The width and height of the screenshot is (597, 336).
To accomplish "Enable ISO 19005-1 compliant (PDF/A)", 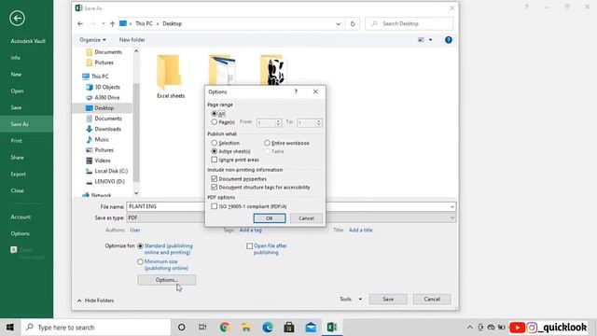I will (x=215, y=206).
